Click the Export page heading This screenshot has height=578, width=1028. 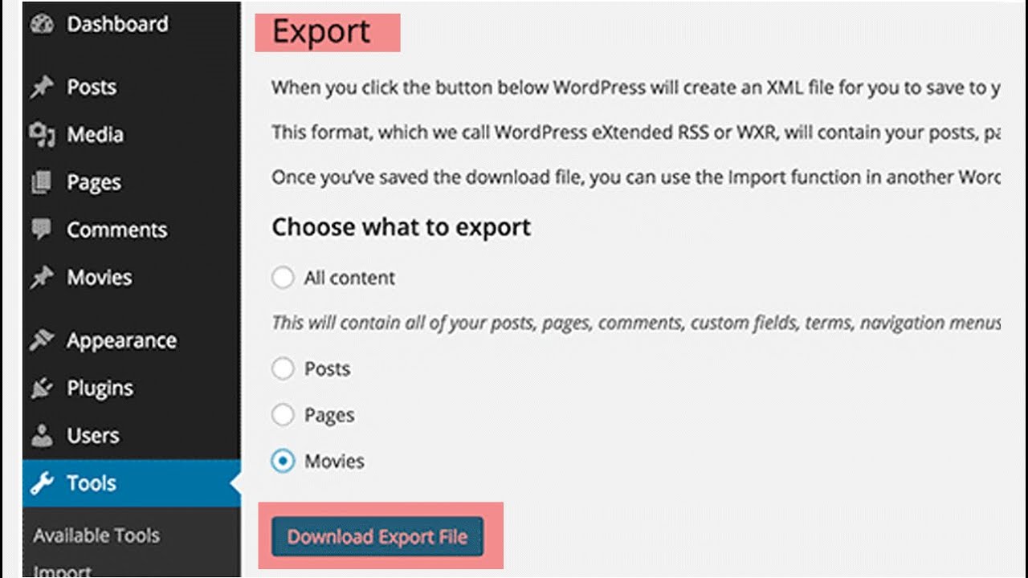[x=321, y=31]
